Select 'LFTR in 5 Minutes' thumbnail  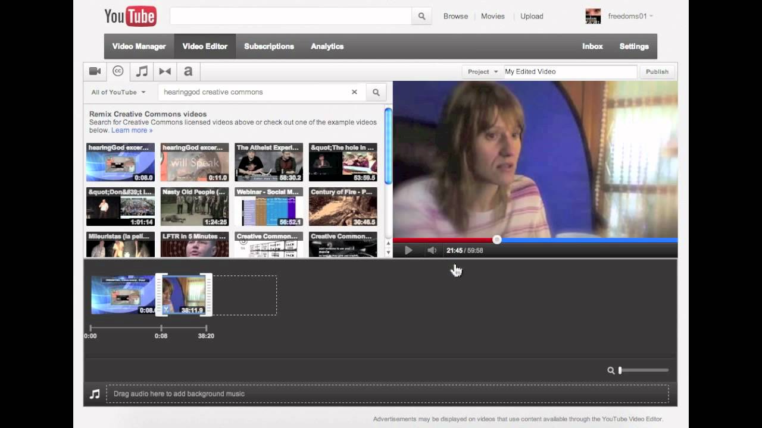click(x=195, y=244)
